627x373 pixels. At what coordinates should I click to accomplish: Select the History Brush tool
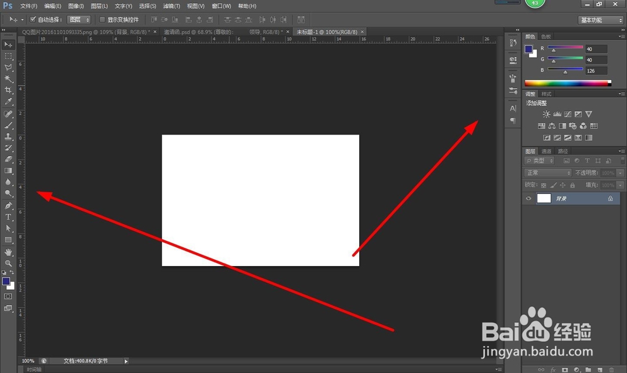8,148
